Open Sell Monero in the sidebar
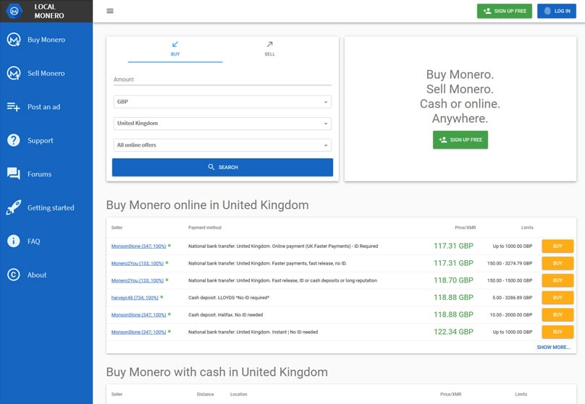Image resolution: width=585 pixels, height=404 pixels. 46,73
